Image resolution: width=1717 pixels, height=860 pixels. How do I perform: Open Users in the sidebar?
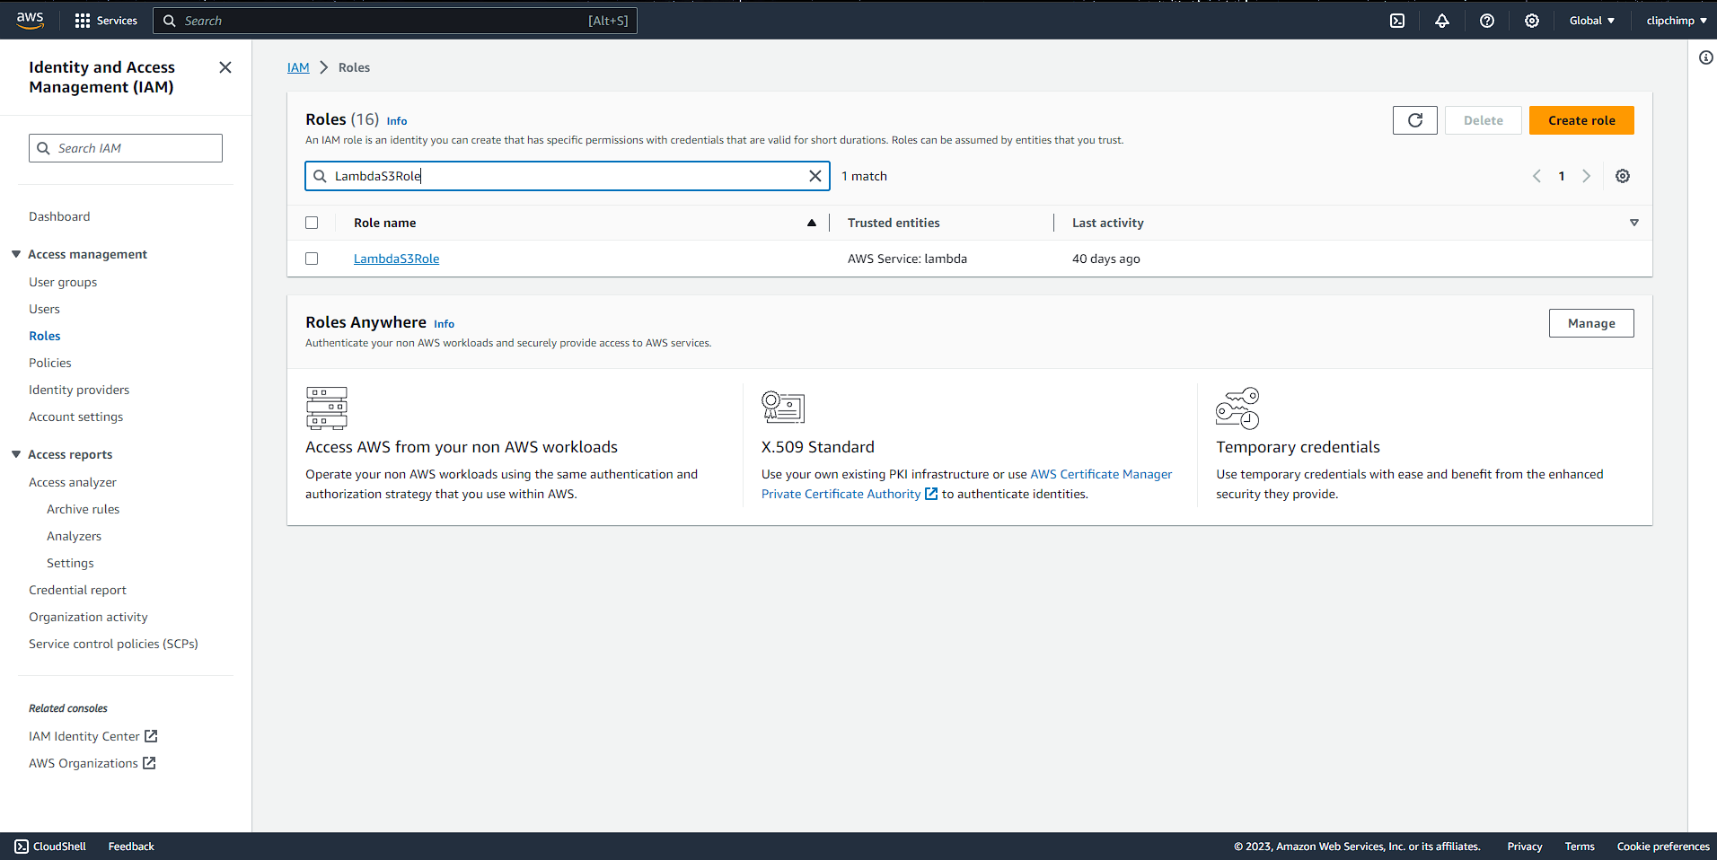(x=44, y=309)
